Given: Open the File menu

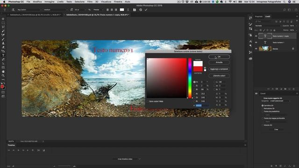Looking at the screenshot, I should [28, 1].
